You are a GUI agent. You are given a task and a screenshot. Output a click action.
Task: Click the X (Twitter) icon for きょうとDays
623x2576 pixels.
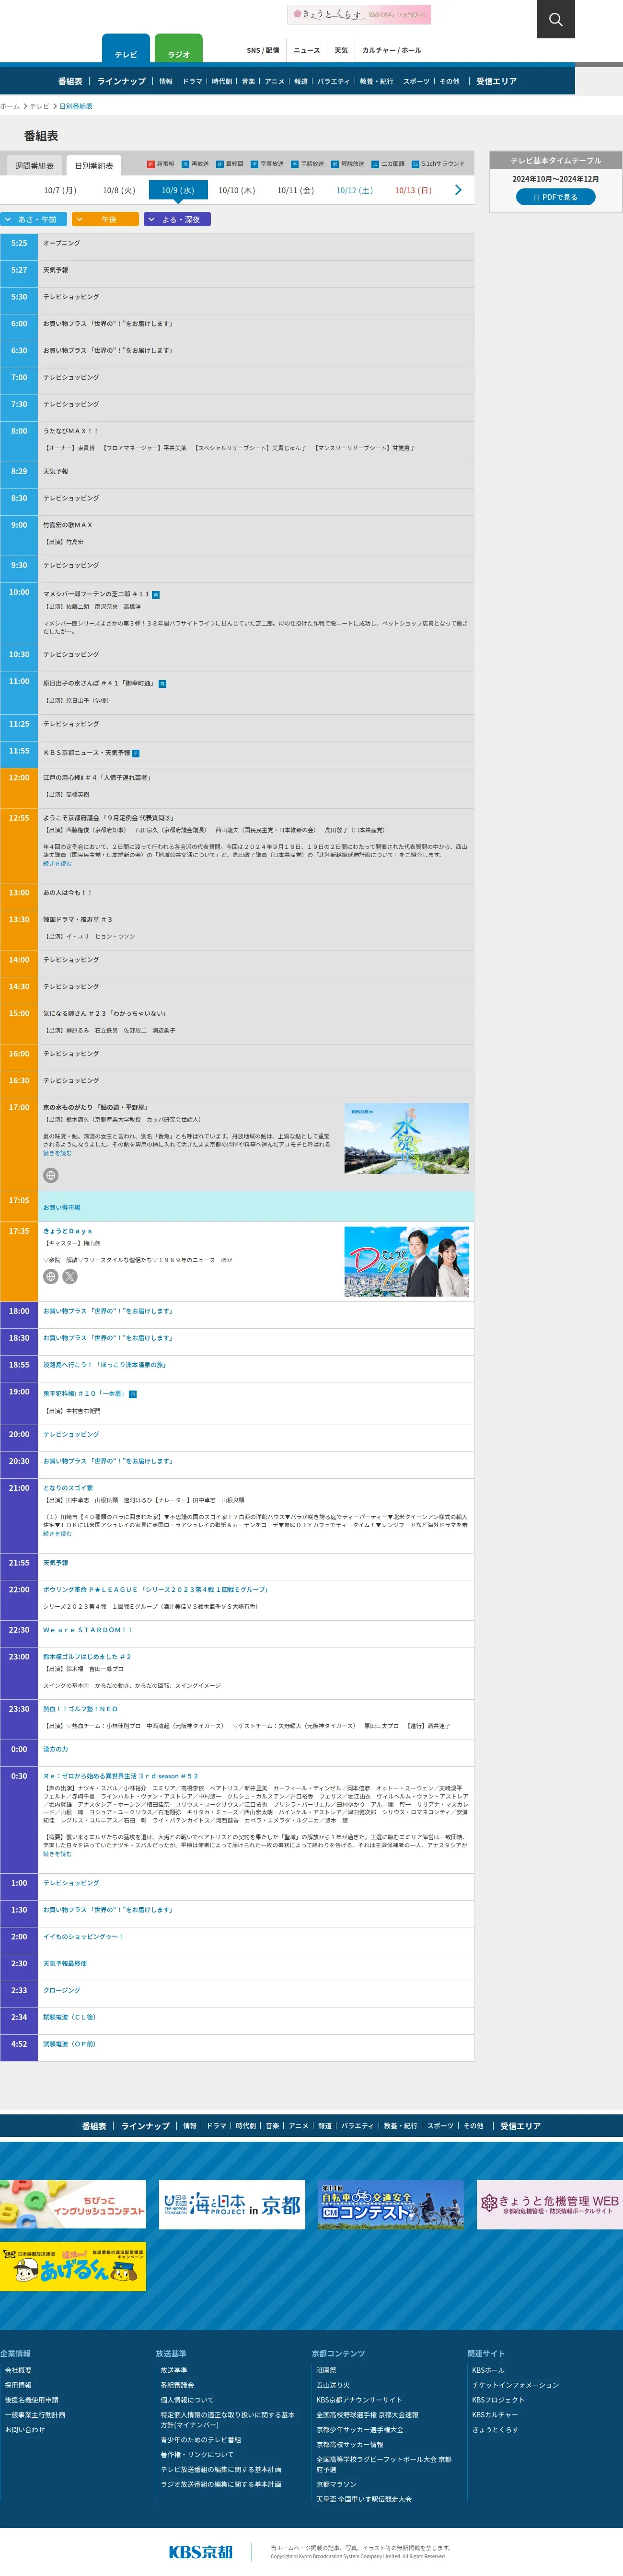70,1276
